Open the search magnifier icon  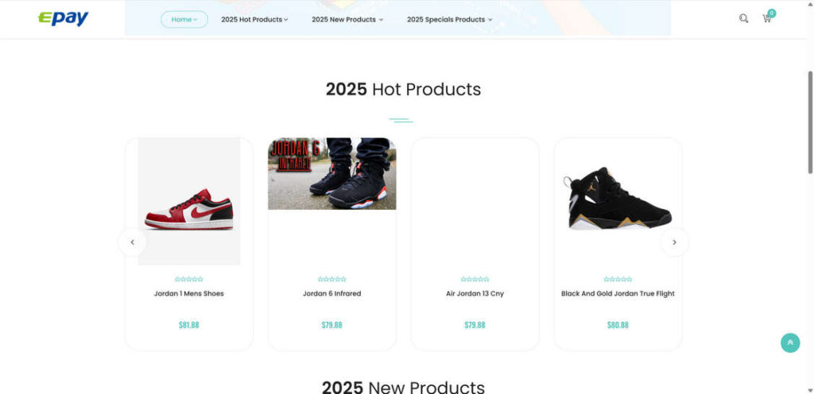point(743,18)
